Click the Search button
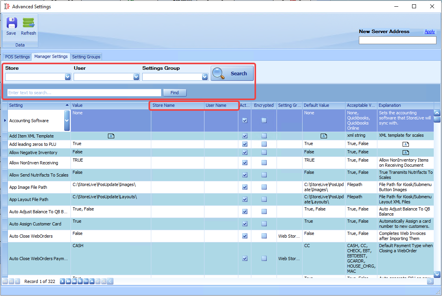Screen dimensions: 442x296 tap(232, 74)
